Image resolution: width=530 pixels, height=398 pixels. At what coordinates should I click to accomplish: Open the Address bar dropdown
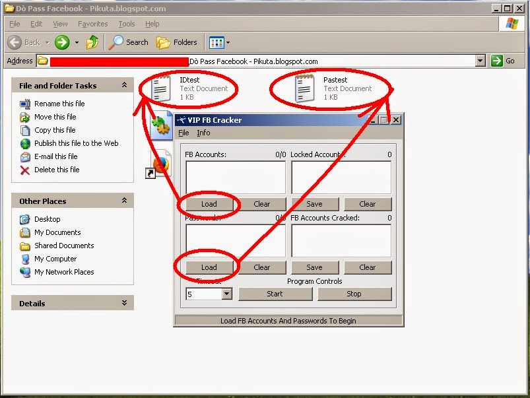click(x=480, y=61)
